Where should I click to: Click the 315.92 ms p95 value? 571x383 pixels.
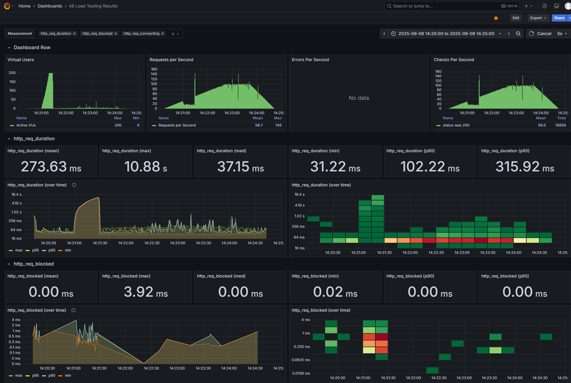pyautogui.click(x=525, y=167)
